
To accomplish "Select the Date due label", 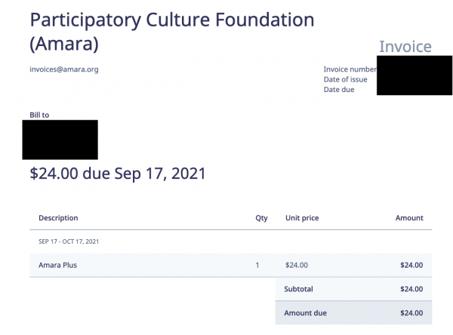I will (339, 90).
